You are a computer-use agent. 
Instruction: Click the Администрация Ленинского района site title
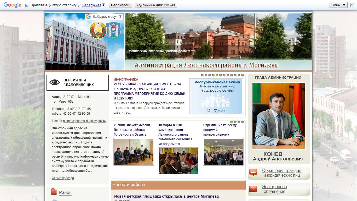(x=206, y=65)
